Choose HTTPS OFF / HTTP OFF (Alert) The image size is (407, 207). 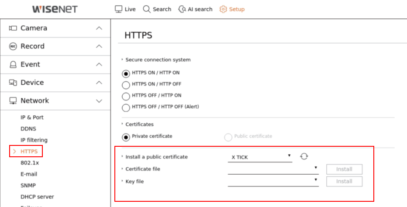pos(126,107)
